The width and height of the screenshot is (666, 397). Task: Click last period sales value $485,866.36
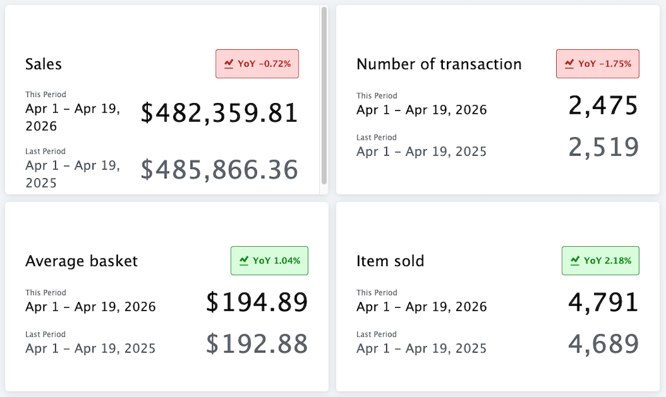coord(219,170)
